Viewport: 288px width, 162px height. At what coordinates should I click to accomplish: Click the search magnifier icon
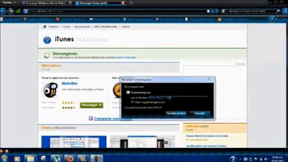coord(278,11)
